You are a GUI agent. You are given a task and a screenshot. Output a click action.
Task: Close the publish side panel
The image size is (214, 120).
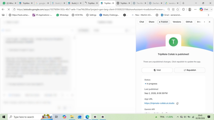coord(209,22)
